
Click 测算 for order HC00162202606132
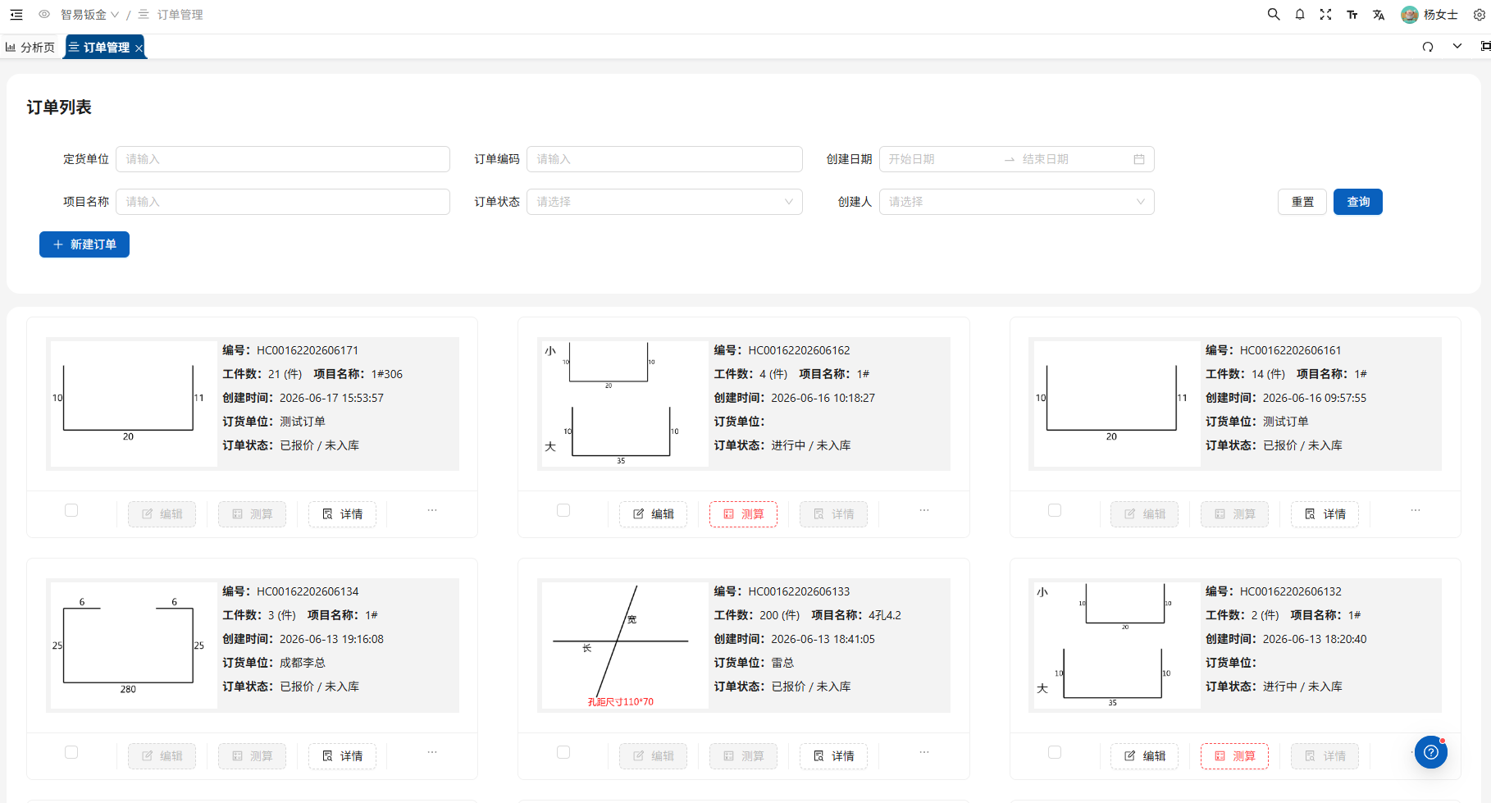coord(1235,756)
